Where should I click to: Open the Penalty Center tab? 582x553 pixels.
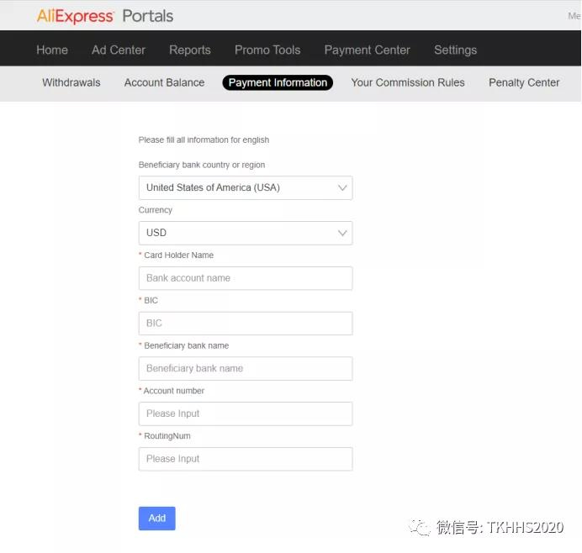[524, 82]
